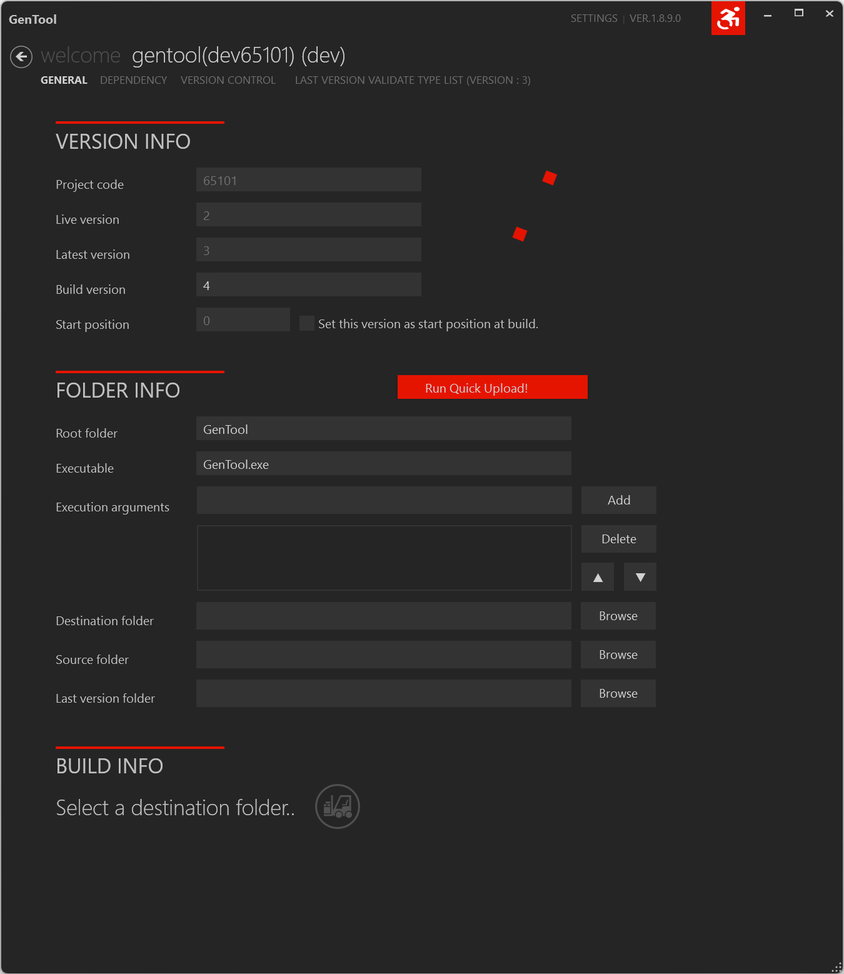Click the red accessibility logo icon
The image size is (844, 974).
pos(728,18)
